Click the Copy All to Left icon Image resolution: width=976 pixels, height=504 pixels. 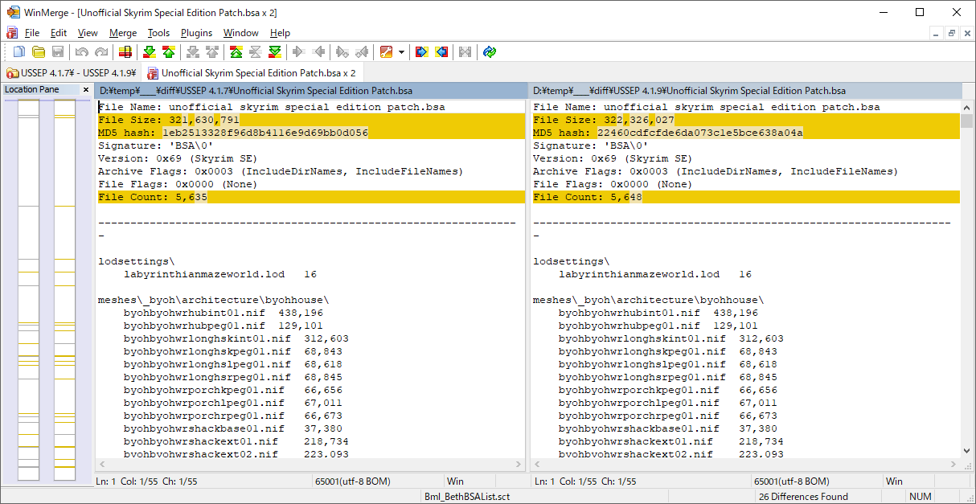(441, 52)
